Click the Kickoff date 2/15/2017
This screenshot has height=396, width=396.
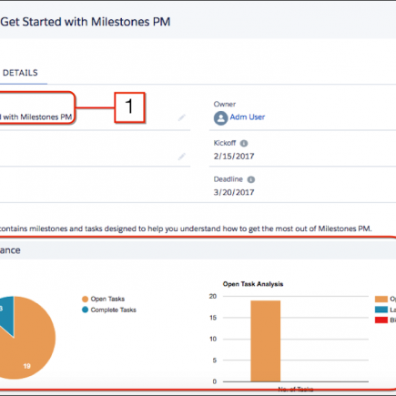click(234, 157)
